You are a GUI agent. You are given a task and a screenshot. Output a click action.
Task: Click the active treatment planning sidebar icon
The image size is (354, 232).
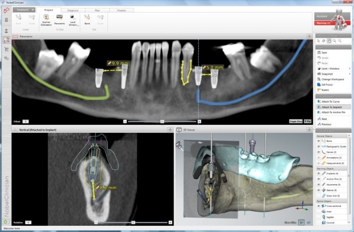[x=6, y=40]
